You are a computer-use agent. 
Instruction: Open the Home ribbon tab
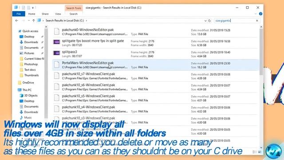tap(32, 14)
